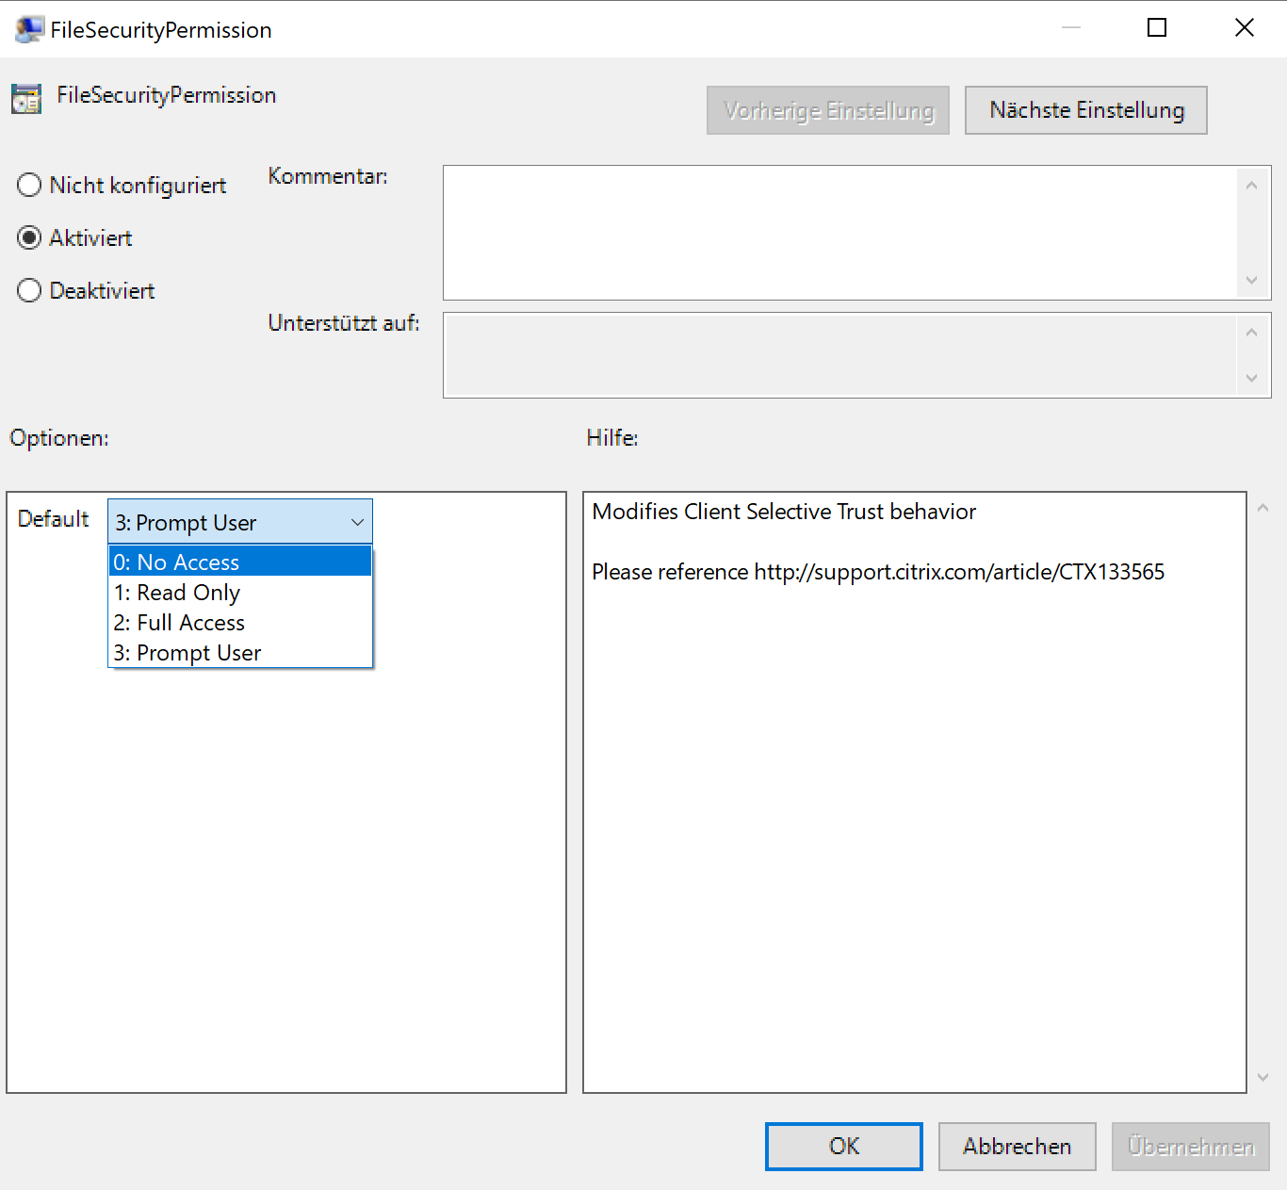Select the Aktiviert radio button
This screenshot has height=1190, width=1287.
28,237
